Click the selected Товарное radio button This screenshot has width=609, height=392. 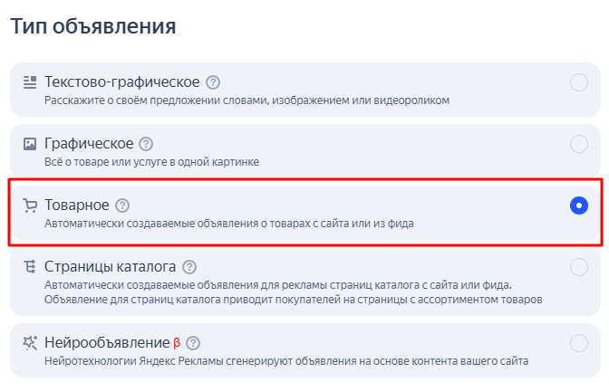pos(579,206)
